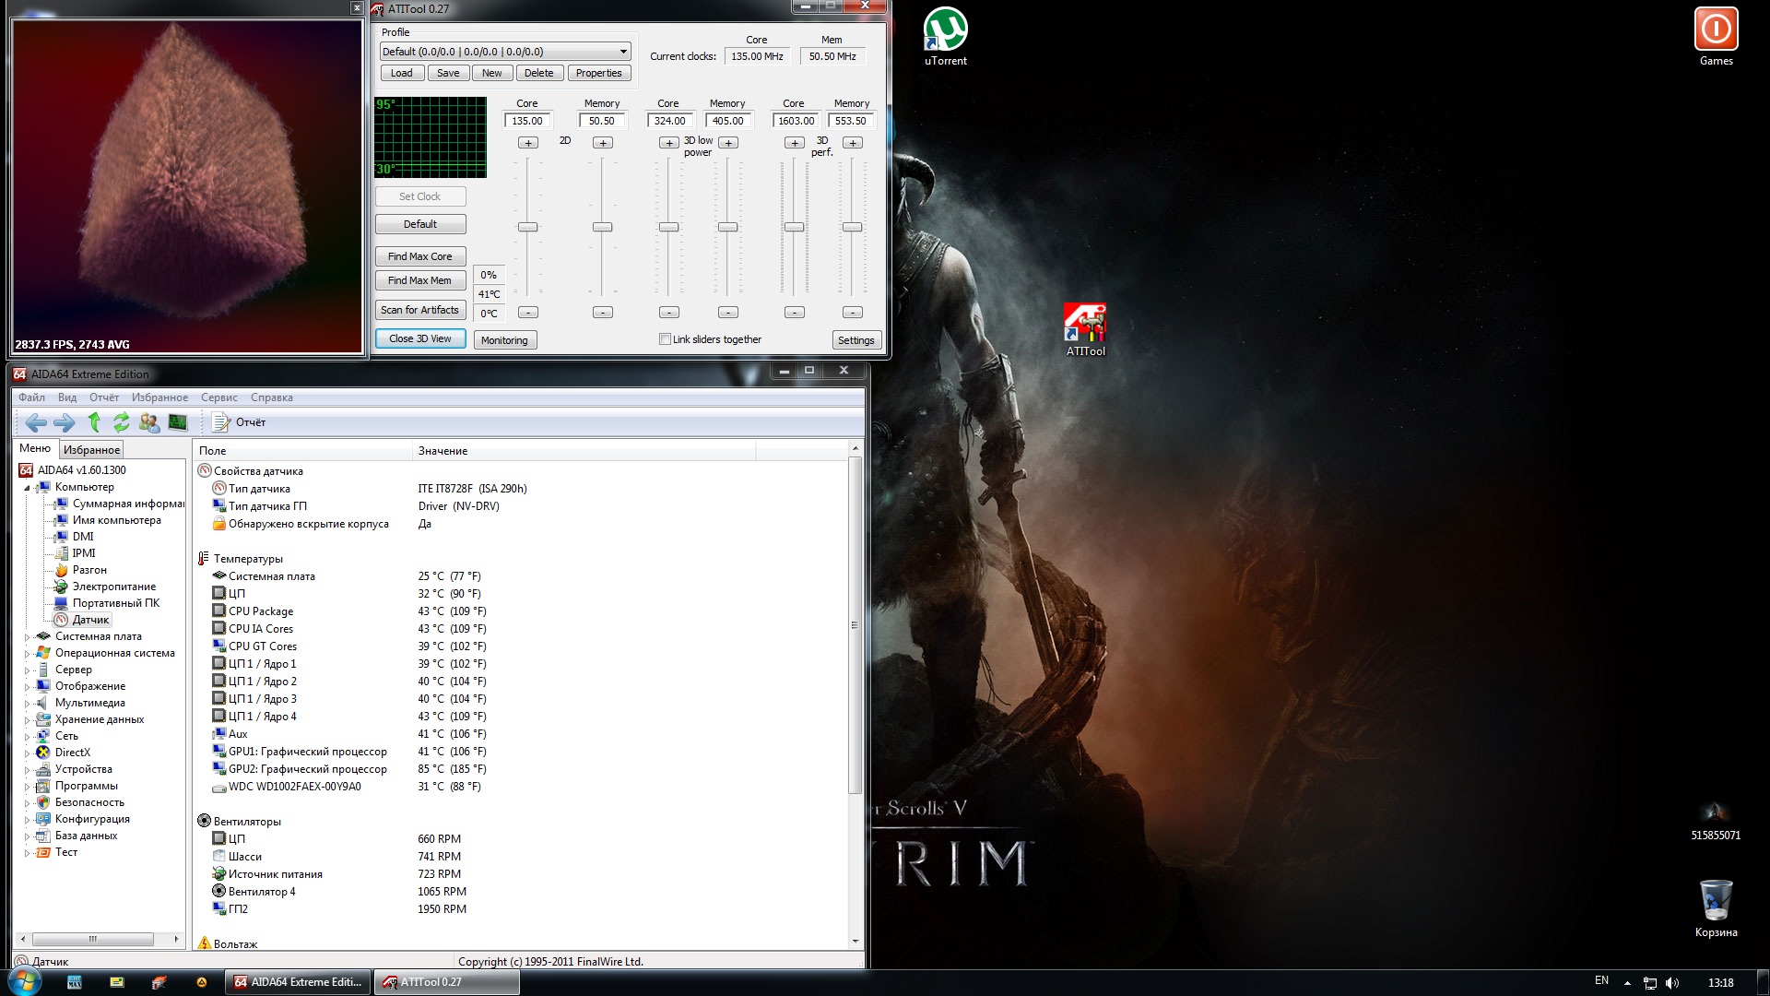Click the volume icon in system tray

pos(1672,982)
